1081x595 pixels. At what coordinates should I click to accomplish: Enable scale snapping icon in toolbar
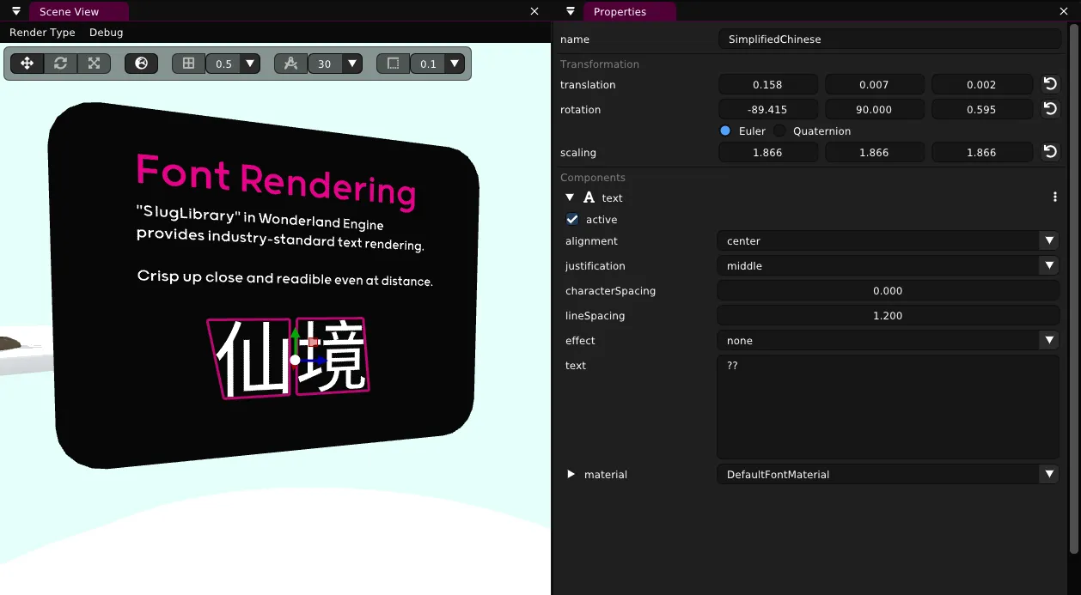[393, 63]
